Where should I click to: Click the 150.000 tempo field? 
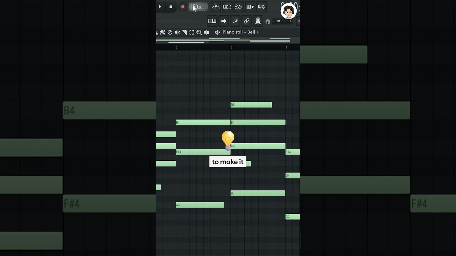point(198,7)
